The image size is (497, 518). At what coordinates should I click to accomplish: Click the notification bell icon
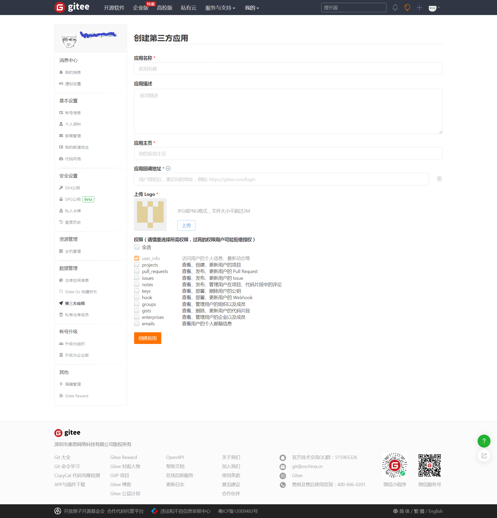tap(395, 8)
